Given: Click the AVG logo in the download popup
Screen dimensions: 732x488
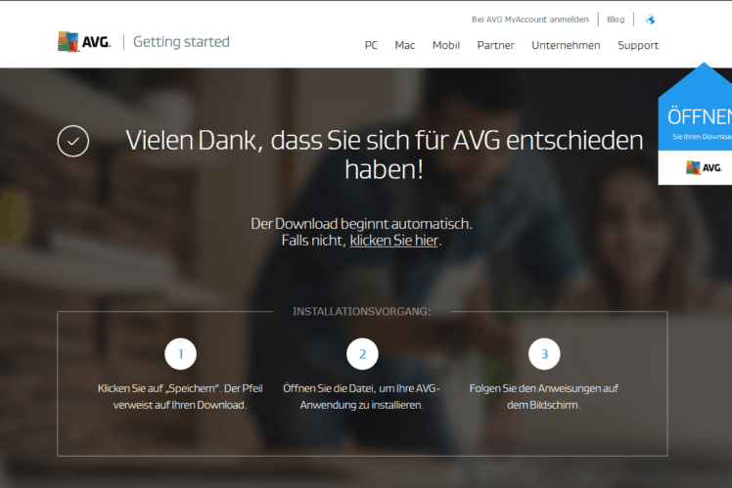Looking at the screenshot, I should (704, 167).
